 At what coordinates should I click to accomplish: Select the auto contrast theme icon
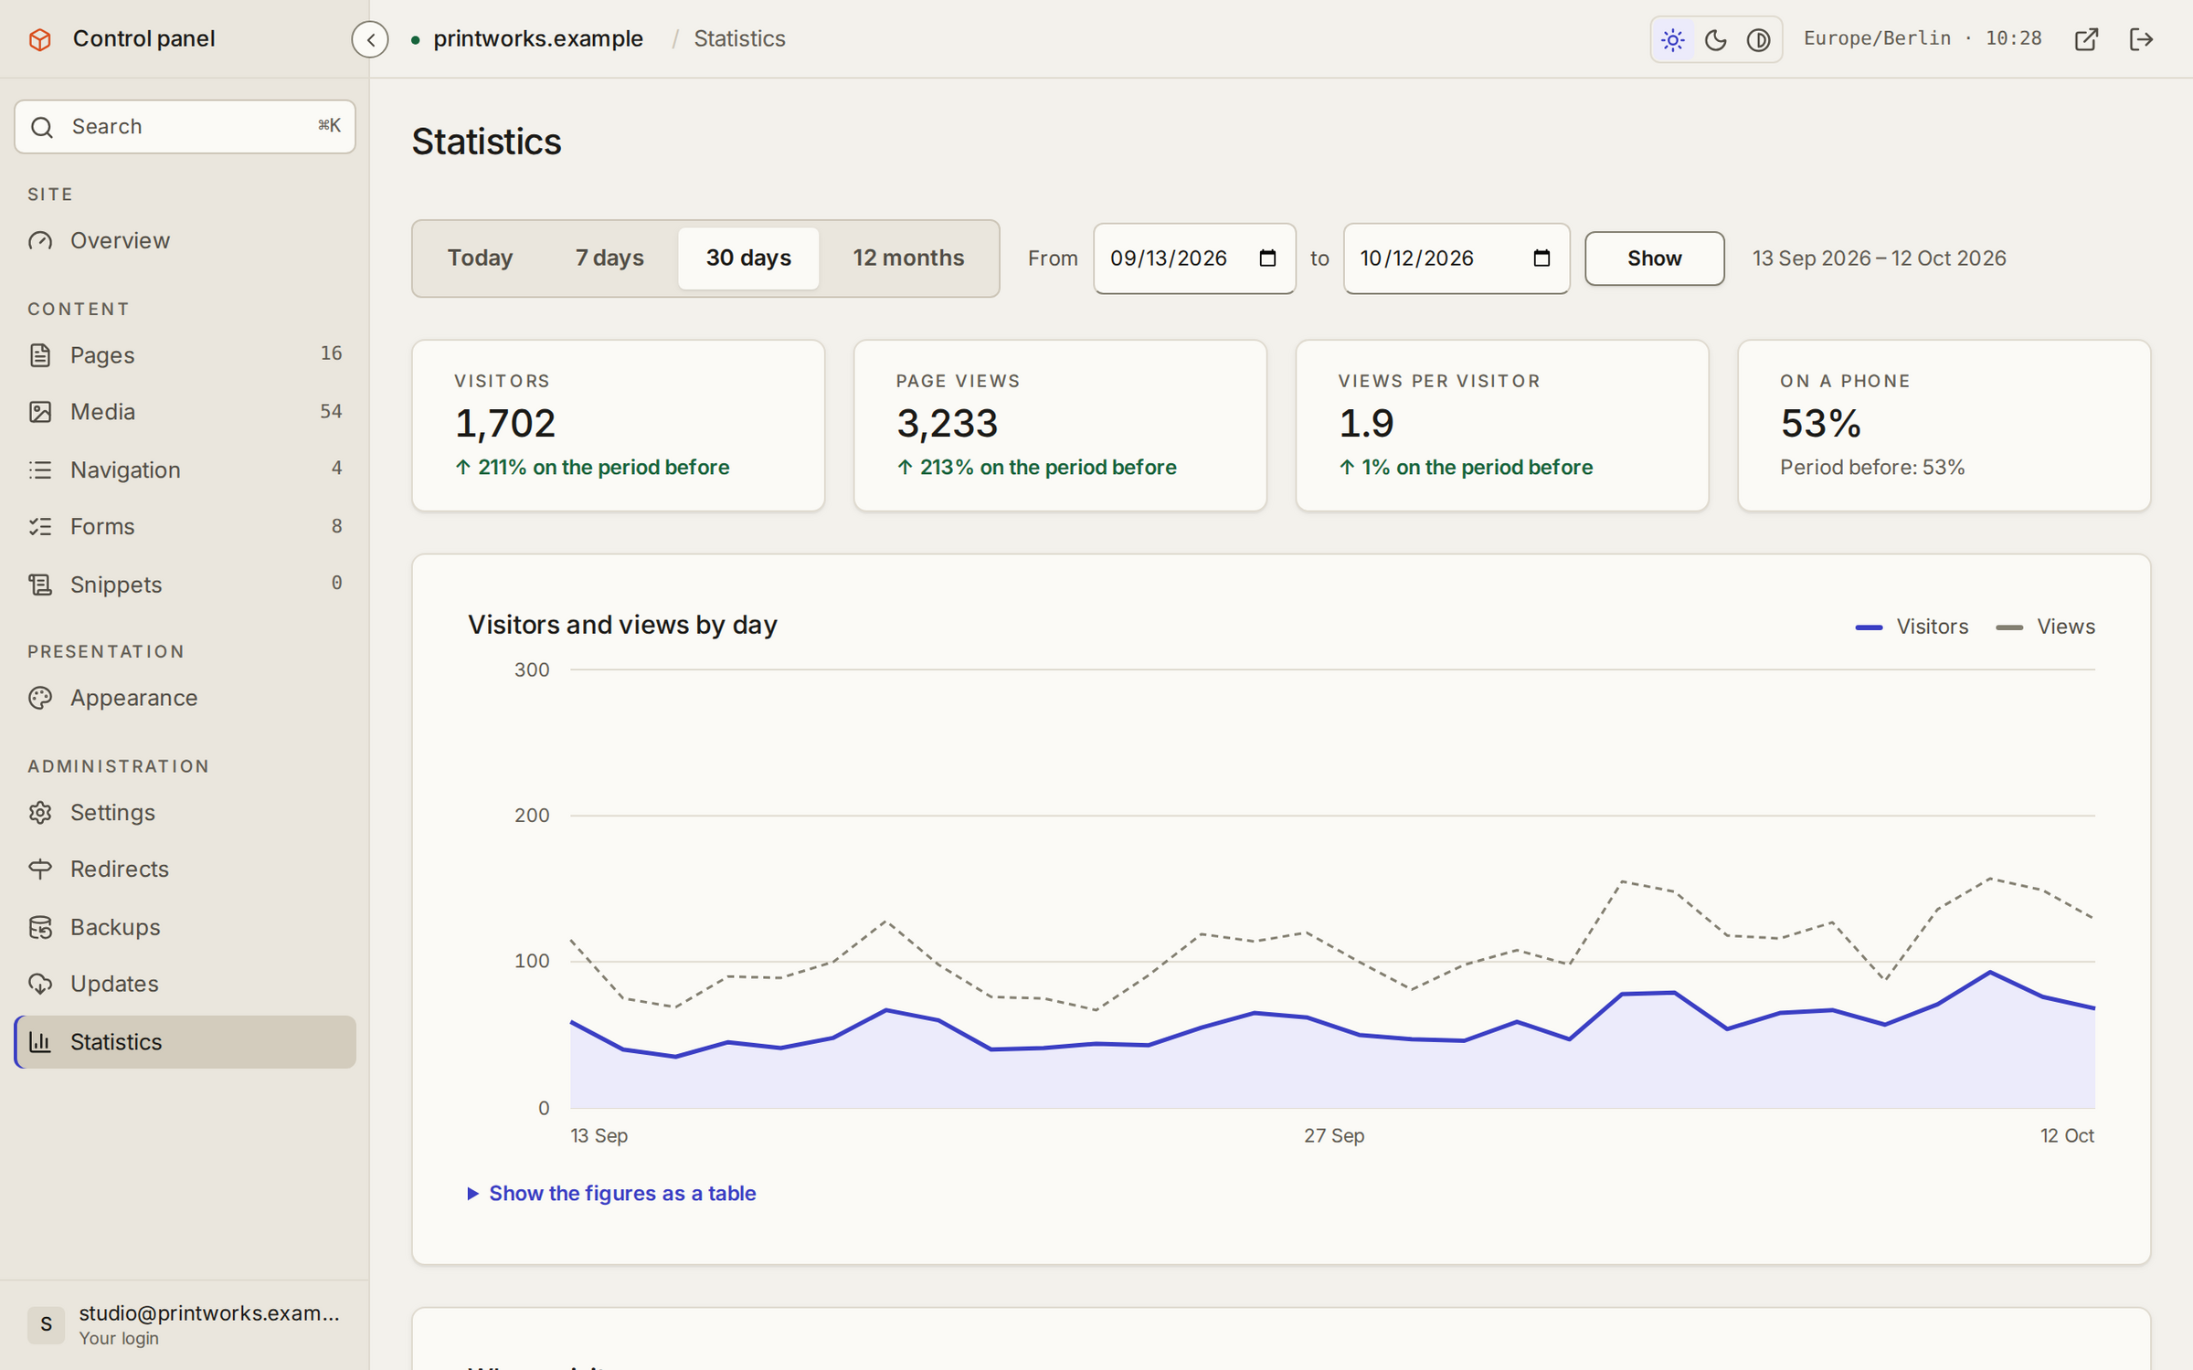1758,39
